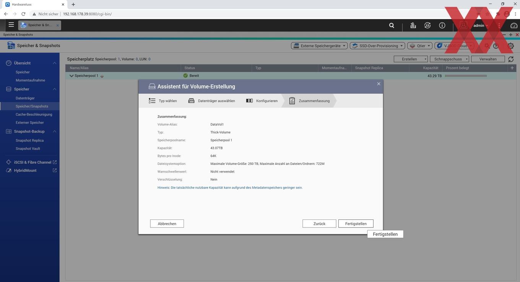Open the Schnappschuss dropdown button
The height and width of the screenshot is (282, 520).
449,59
